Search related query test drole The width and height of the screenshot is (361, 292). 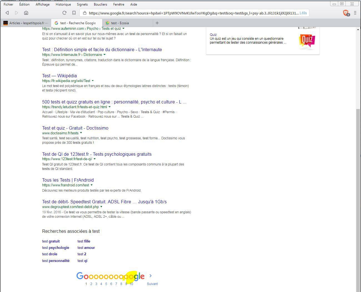point(50,254)
